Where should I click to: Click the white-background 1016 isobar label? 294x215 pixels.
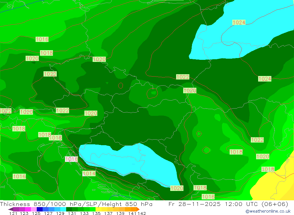[x=71, y=159]
